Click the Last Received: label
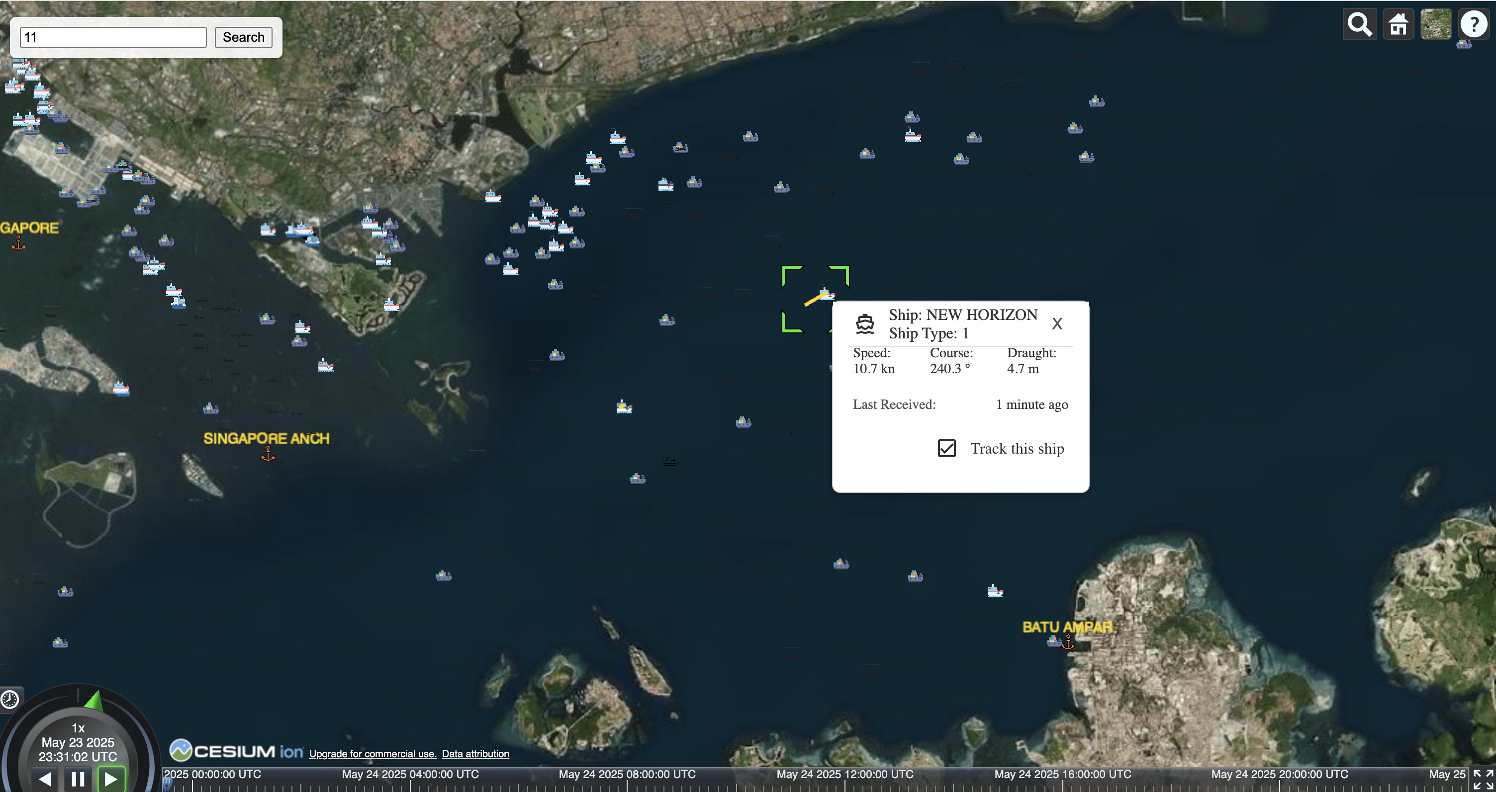 coord(894,404)
